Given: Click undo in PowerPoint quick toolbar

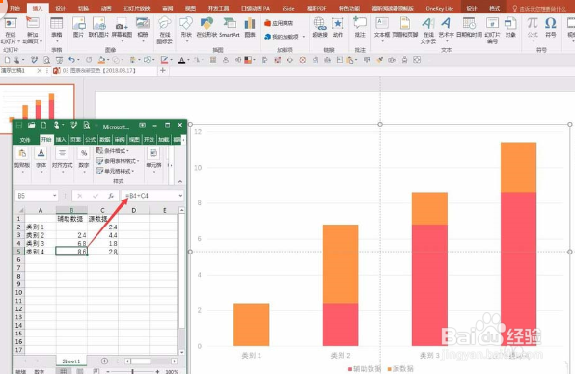Looking at the screenshot, I should click(71, 60).
